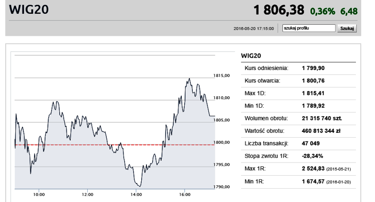Click the Szukaj search button
This screenshot has height=202, width=375.
click(347, 29)
